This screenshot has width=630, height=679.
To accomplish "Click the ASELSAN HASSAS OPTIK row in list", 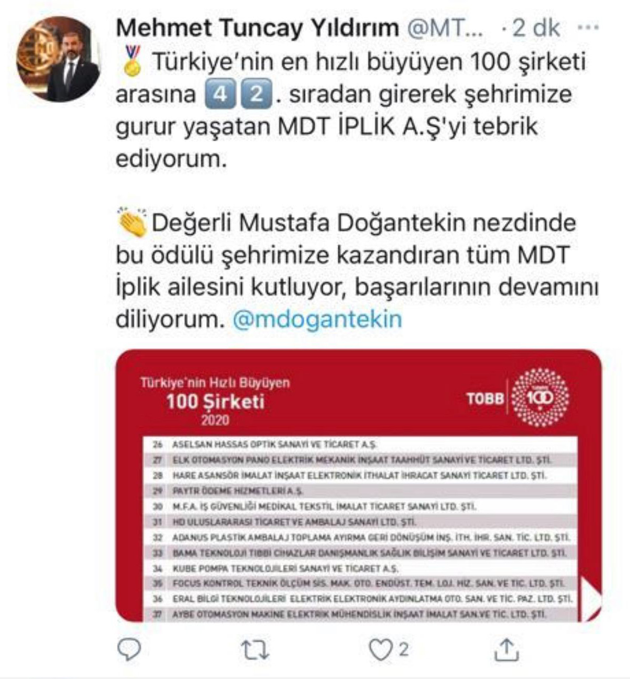I will point(360,444).
